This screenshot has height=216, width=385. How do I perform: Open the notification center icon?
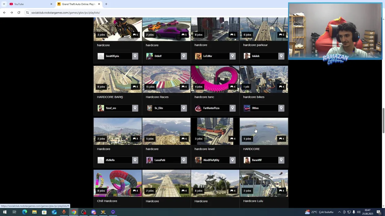[379, 212]
